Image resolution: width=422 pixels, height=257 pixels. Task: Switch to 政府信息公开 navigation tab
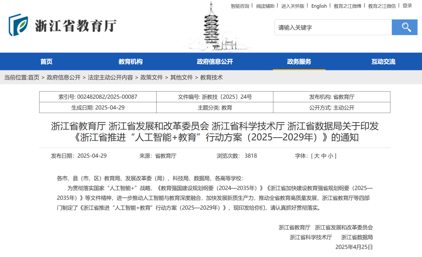click(215, 62)
